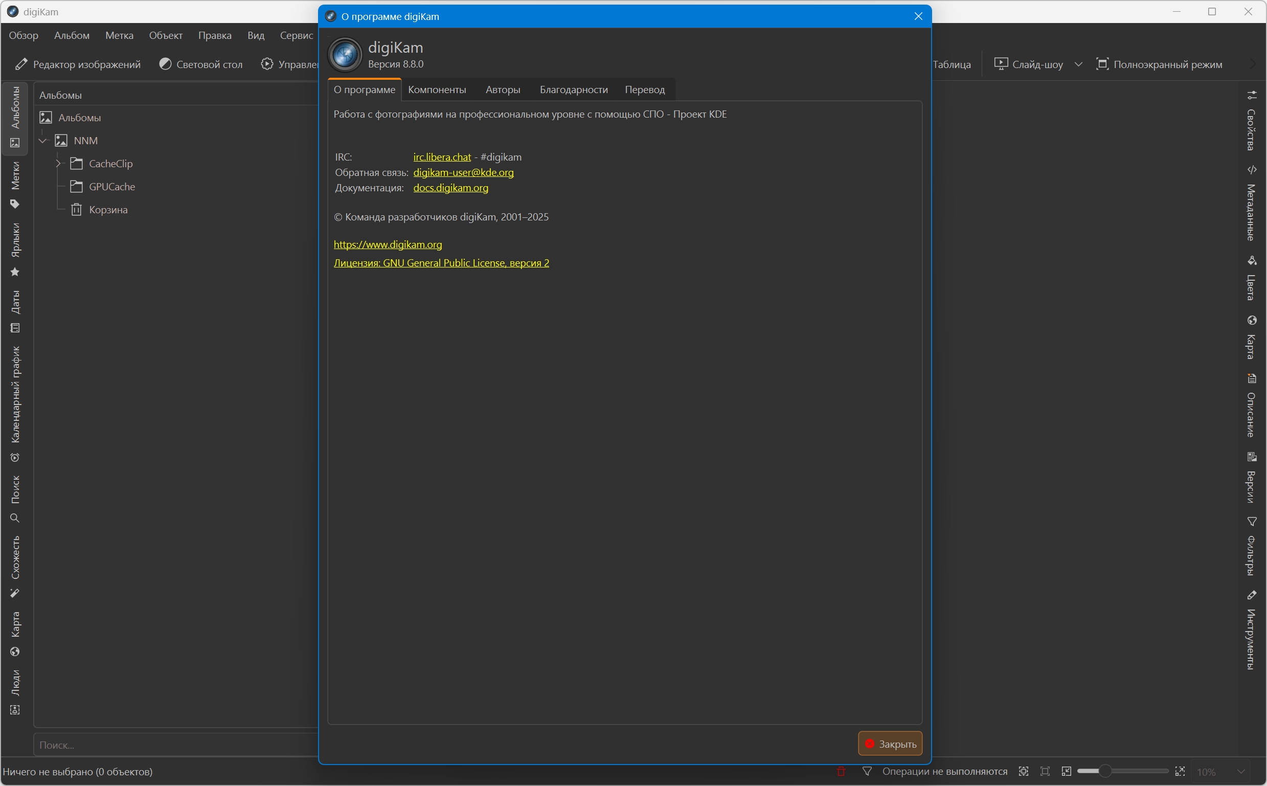Click the thumbnail size slider handle
Viewport: 1267px width, 786px height.
pyautogui.click(x=1105, y=771)
